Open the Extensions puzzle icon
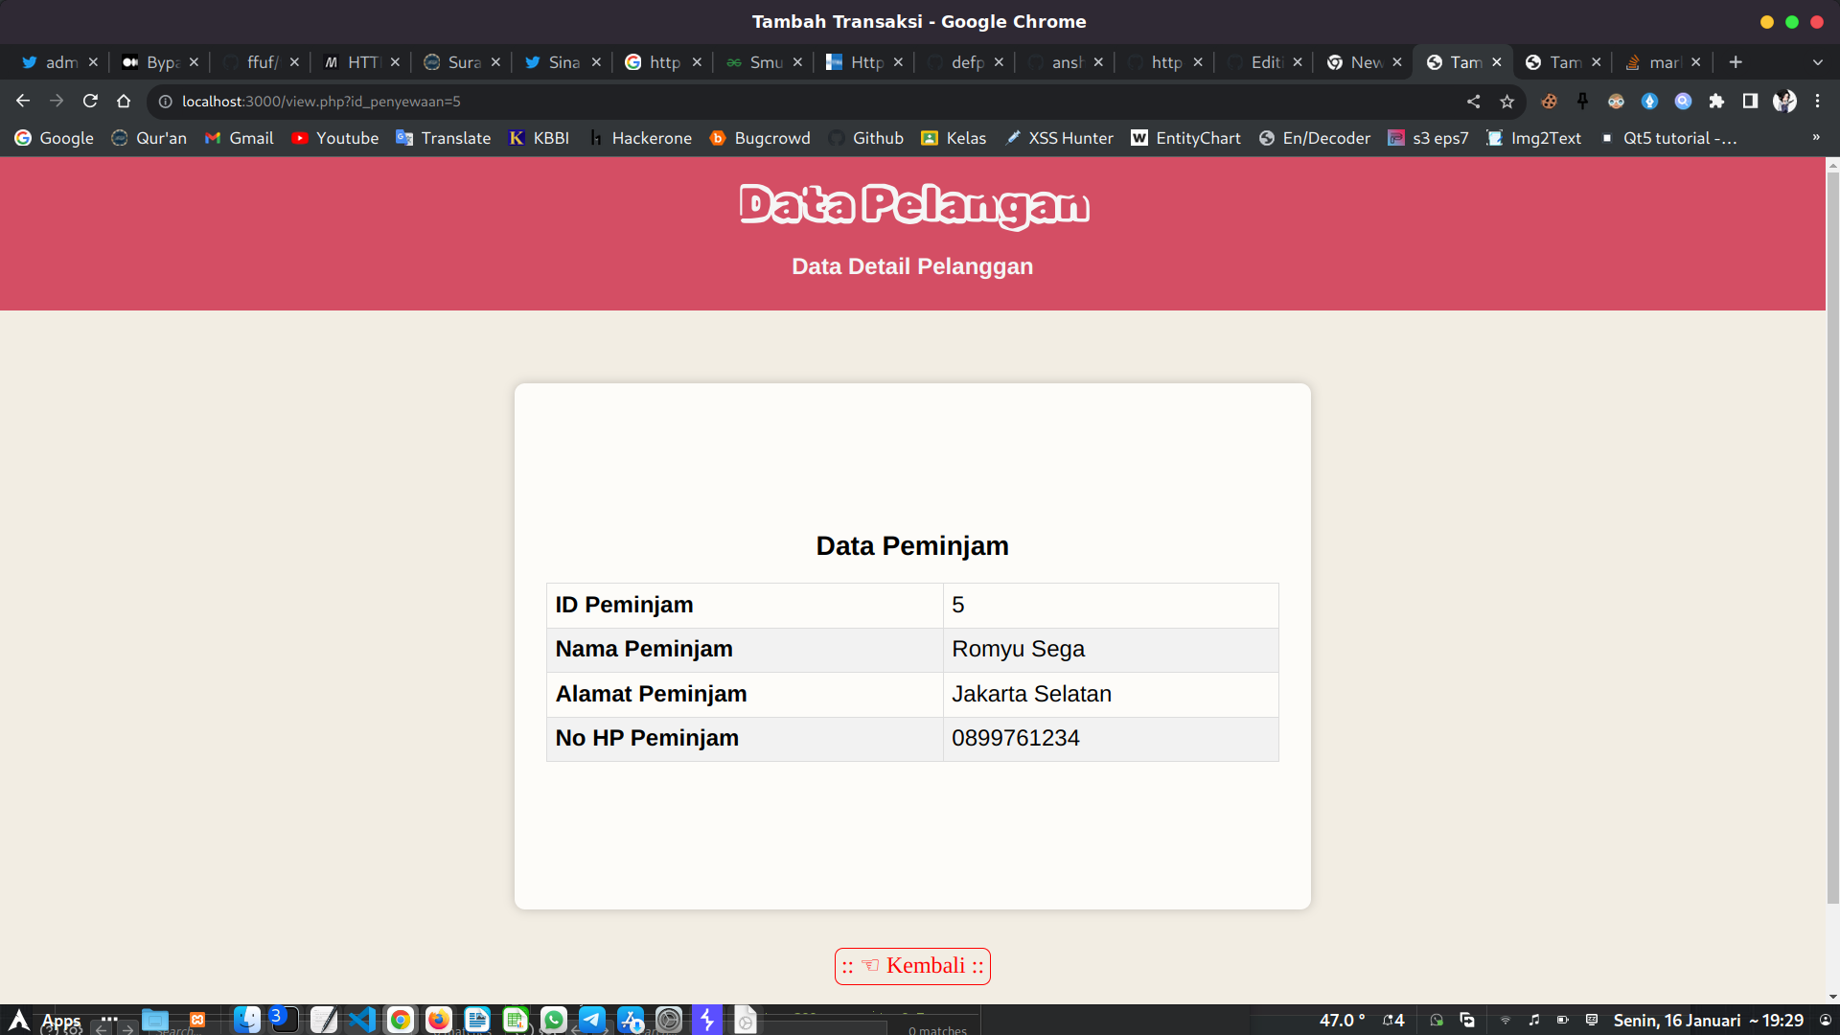 (x=1716, y=101)
